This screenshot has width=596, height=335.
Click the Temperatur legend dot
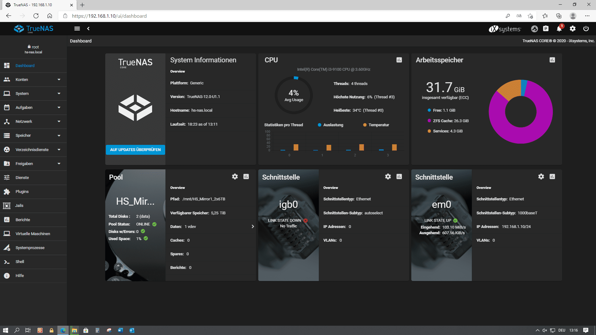pyautogui.click(x=365, y=125)
